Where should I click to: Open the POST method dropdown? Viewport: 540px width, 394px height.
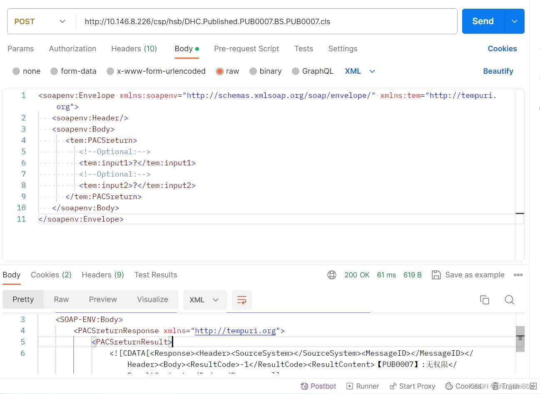[x=40, y=21]
